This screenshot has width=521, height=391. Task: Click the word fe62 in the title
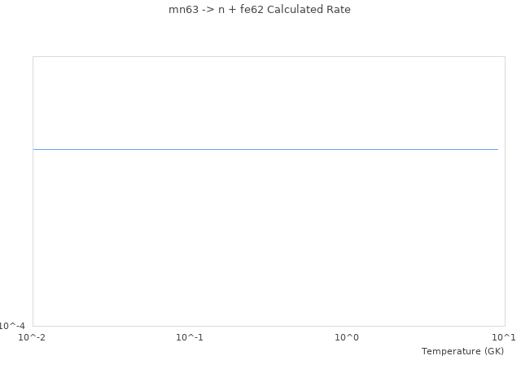pos(251,10)
